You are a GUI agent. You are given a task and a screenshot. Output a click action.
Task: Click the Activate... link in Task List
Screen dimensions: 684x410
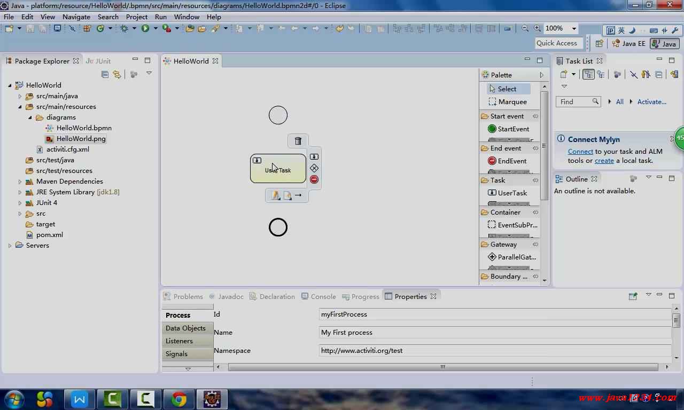(651, 101)
